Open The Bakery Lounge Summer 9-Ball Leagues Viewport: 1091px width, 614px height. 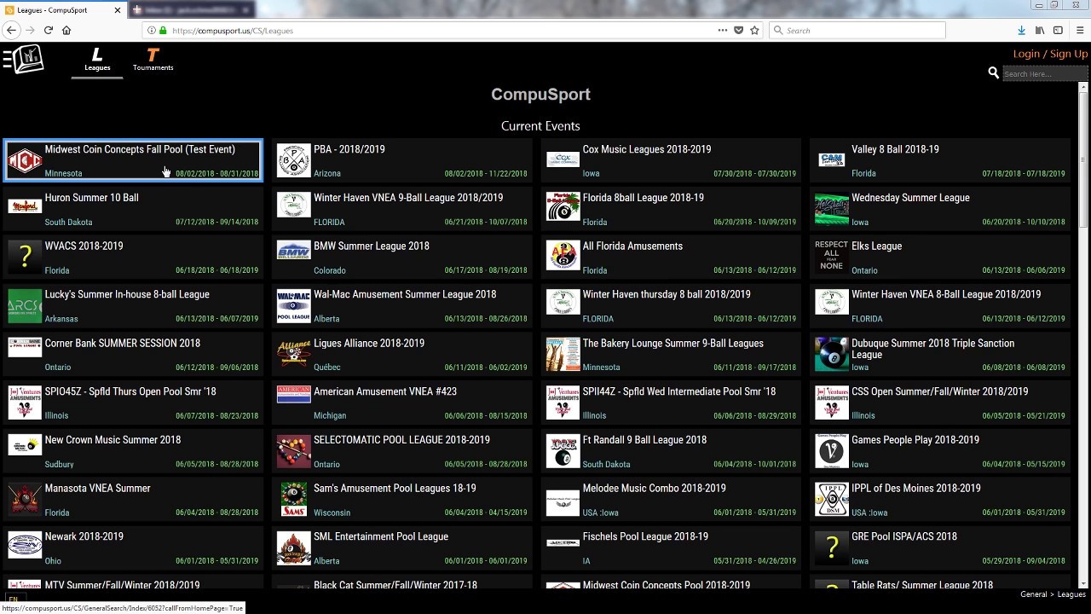(x=673, y=343)
